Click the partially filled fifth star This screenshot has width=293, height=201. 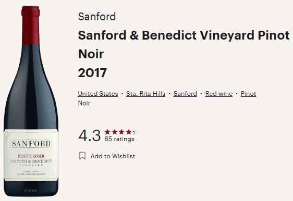tap(136, 132)
